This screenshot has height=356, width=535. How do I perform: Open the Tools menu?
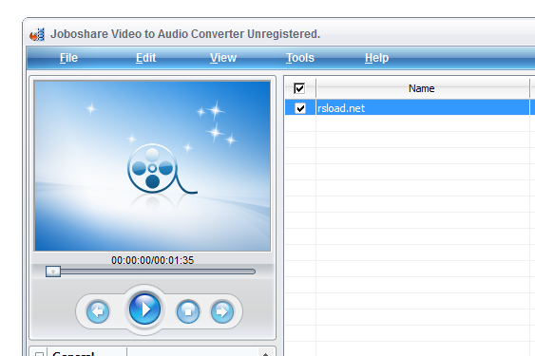coord(300,58)
